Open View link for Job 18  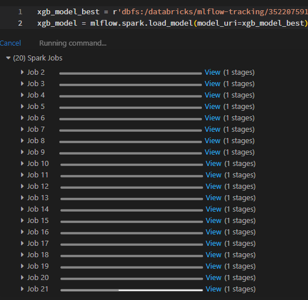(213, 254)
